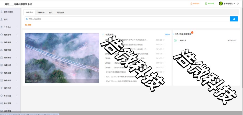Click the red notification badge on 待办
Viewport: 243px width, 115px height.
[x=192, y=32]
